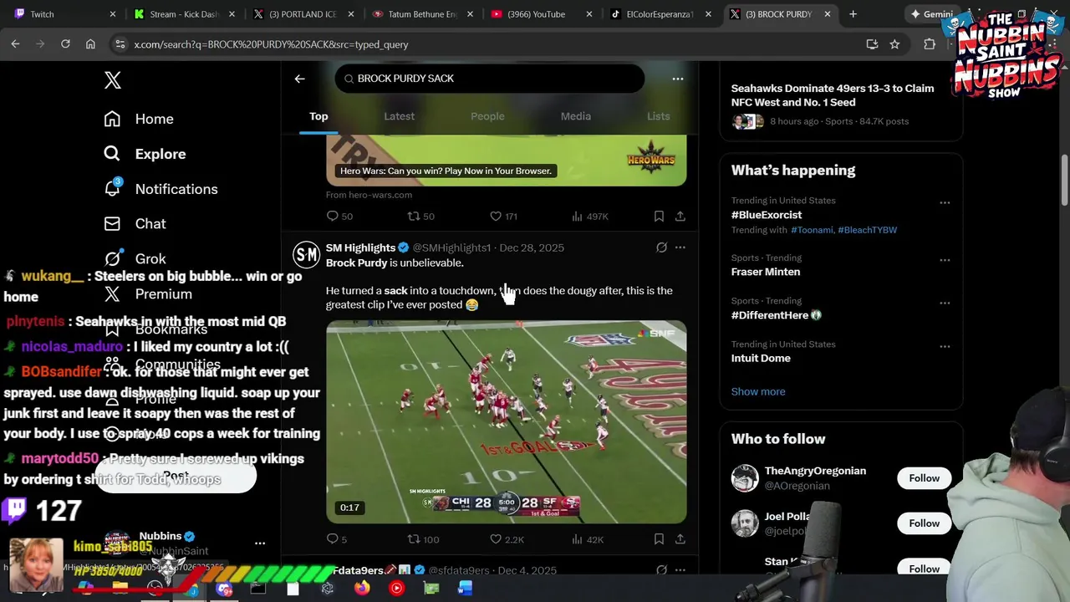
Task: Open more options on SM Highlights post
Action: [680, 247]
